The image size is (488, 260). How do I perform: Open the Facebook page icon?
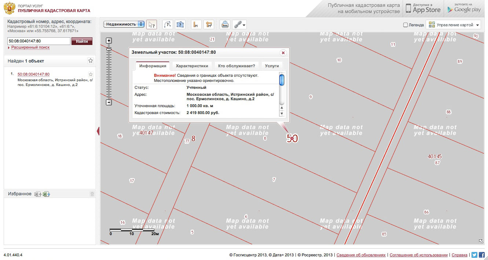tap(482, 255)
